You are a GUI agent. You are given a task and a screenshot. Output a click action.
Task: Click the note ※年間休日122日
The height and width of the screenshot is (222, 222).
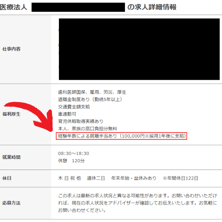(180, 178)
